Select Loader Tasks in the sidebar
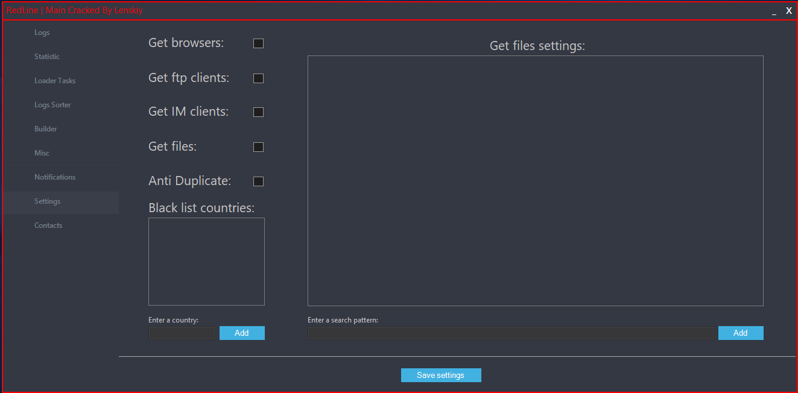This screenshot has width=798, height=393. [55, 81]
